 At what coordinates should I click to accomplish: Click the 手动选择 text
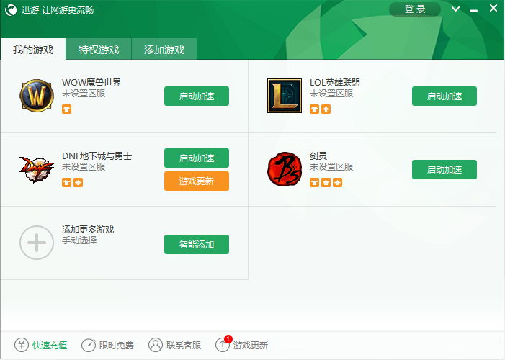[79, 240]
